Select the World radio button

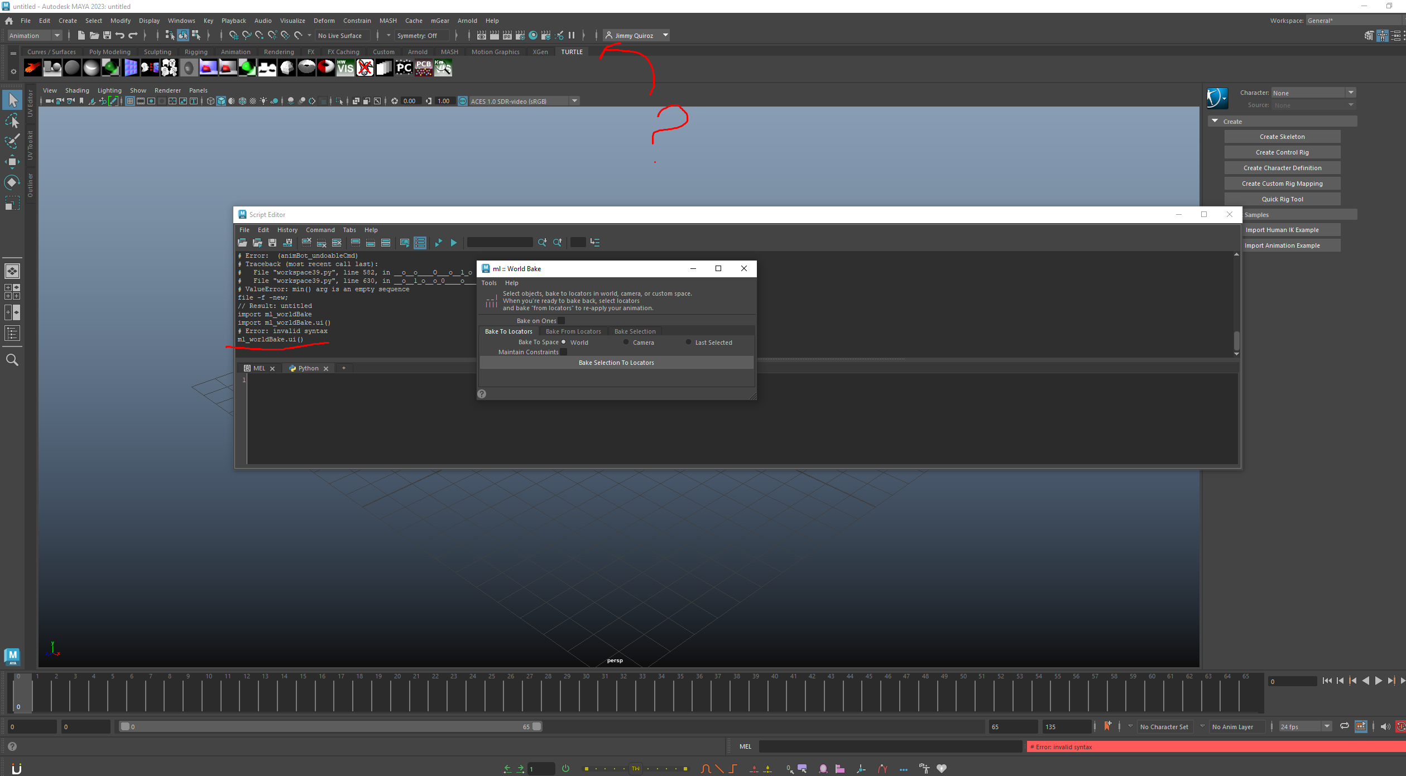click(x=564, y=342)
